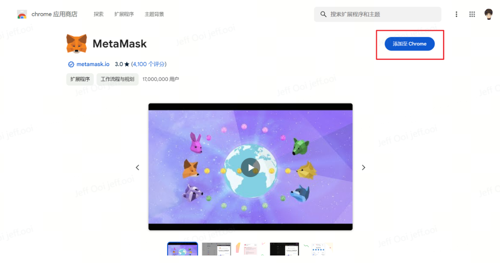Image resolution: width=500 pixels, height=263 pixels.
Task: Open the Google apps grid icon
Action: [472, 14]
